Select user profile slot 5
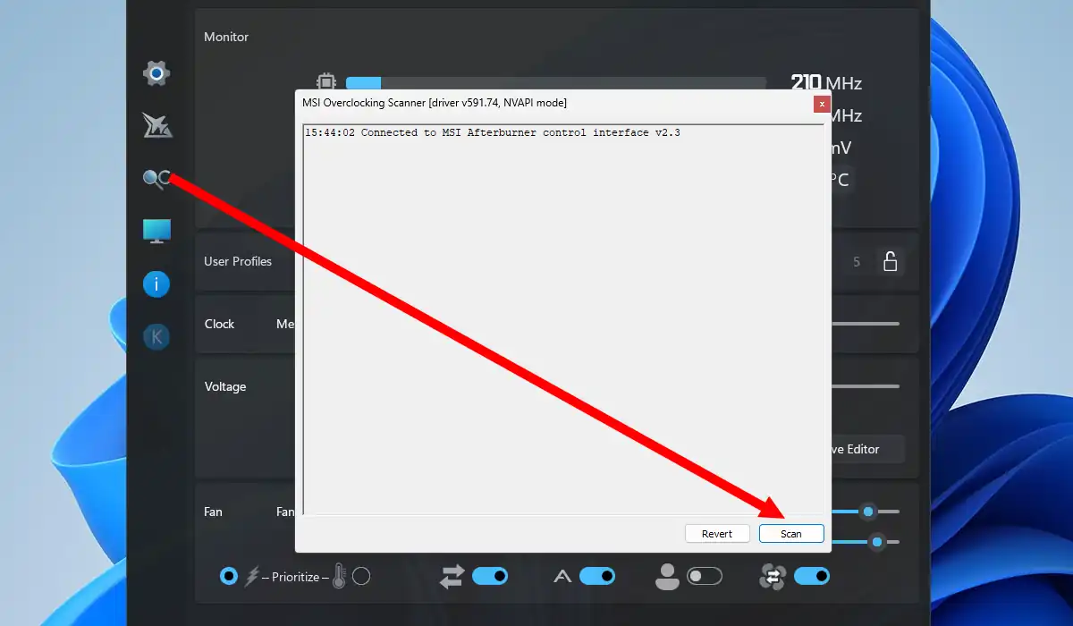 857,262
